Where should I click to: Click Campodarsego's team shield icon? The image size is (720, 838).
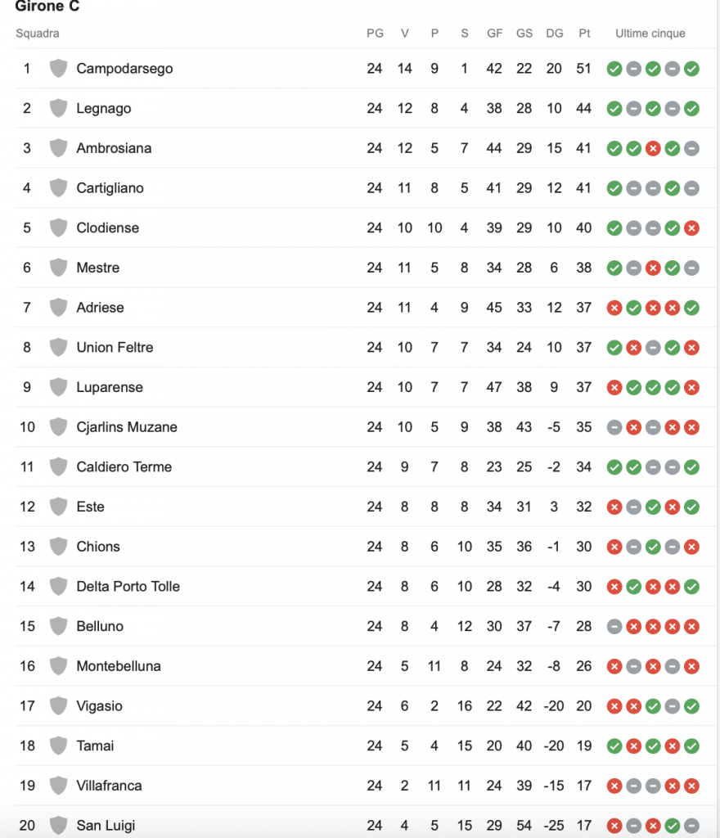point(58,69)
